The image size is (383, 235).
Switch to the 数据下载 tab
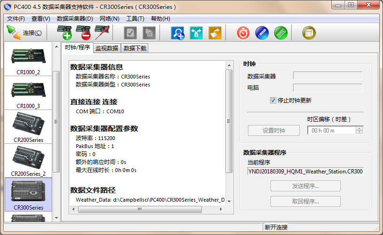[x=135, y=48]
